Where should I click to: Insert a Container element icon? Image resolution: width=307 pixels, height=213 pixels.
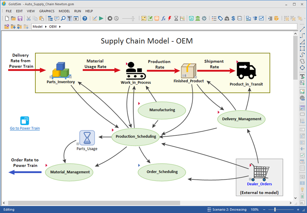pos(144,18)
